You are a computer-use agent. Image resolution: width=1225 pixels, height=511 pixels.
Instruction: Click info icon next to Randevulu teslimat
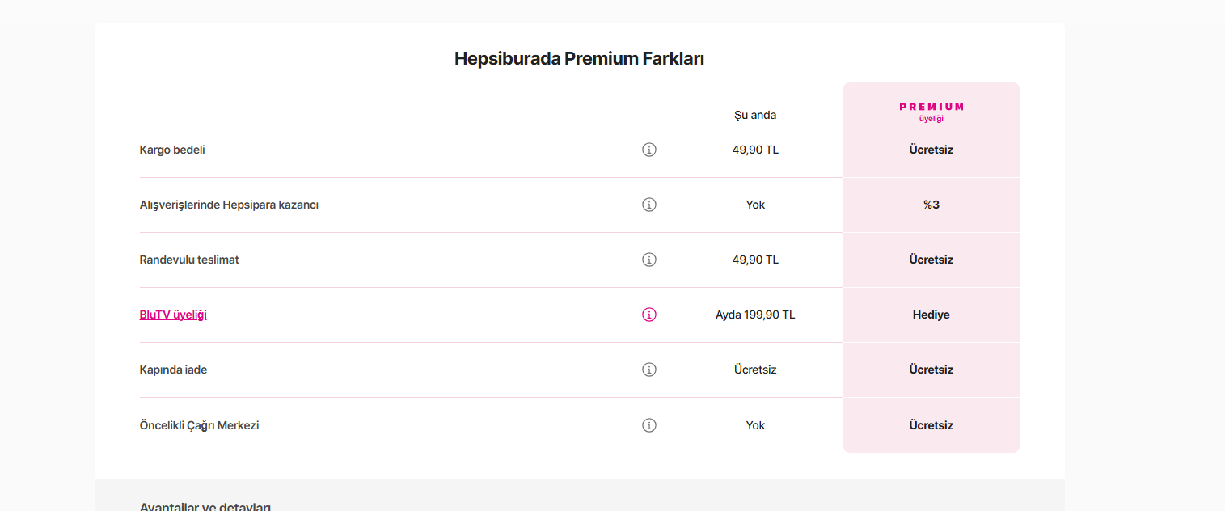(x=648, y=260)
